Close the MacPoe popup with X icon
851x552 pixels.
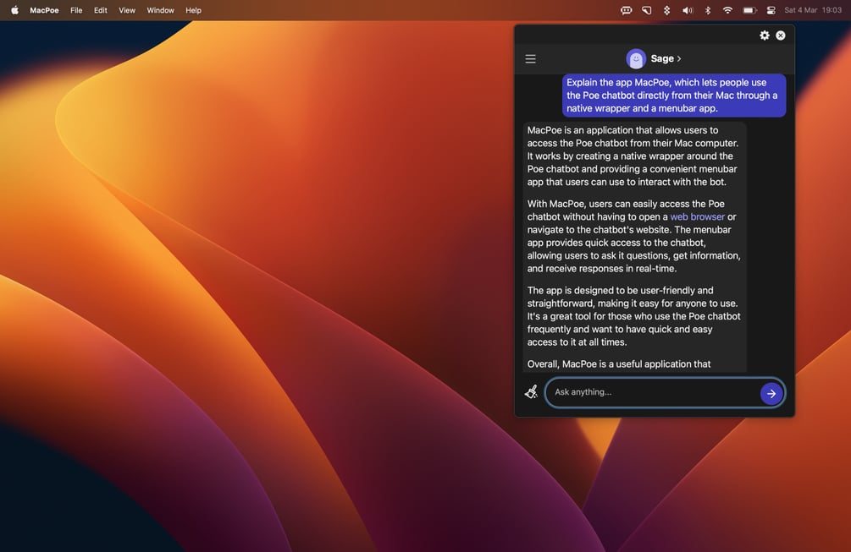(781, 36)
